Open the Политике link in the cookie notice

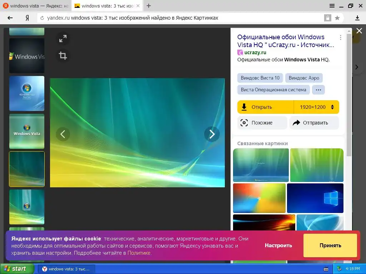(139, 253)
